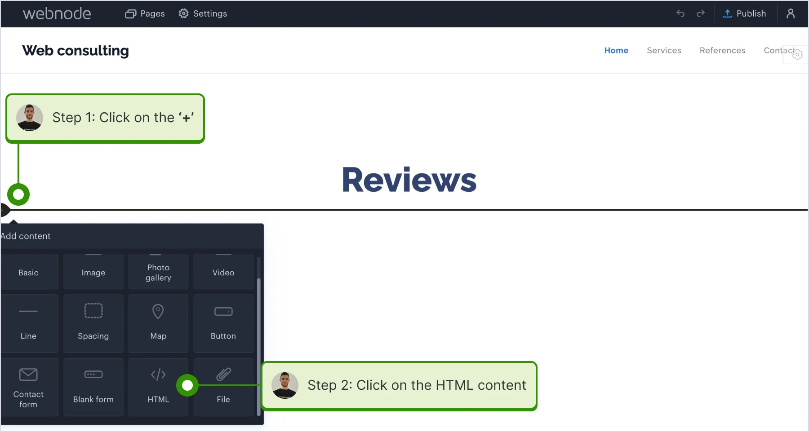Screen dimensions: 809x432
Task: Open the References navigation link
Action: pos(722,50)
